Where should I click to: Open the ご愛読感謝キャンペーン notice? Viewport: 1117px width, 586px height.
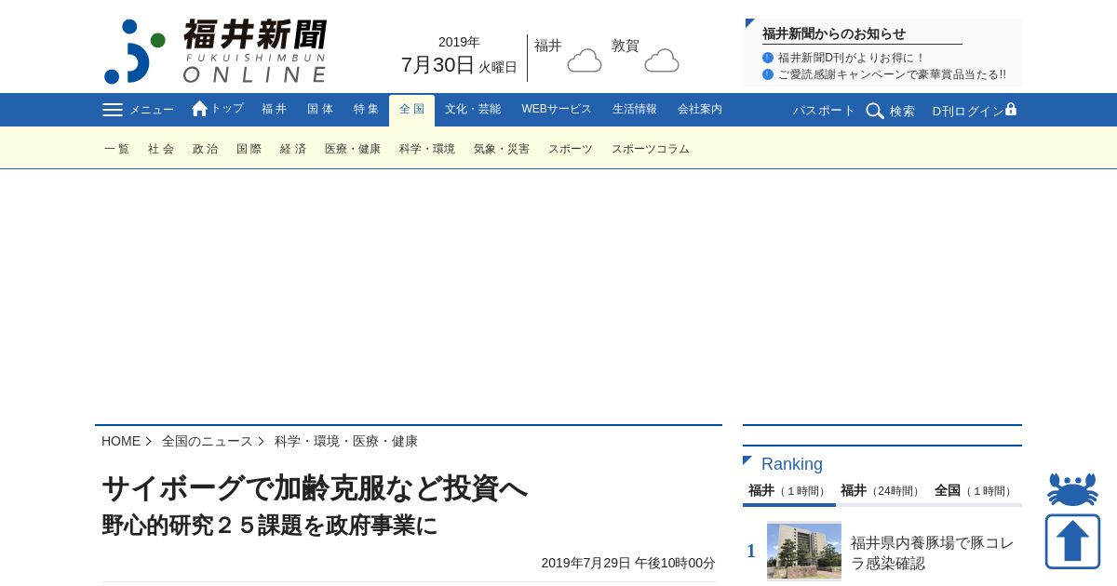[892, 74]
